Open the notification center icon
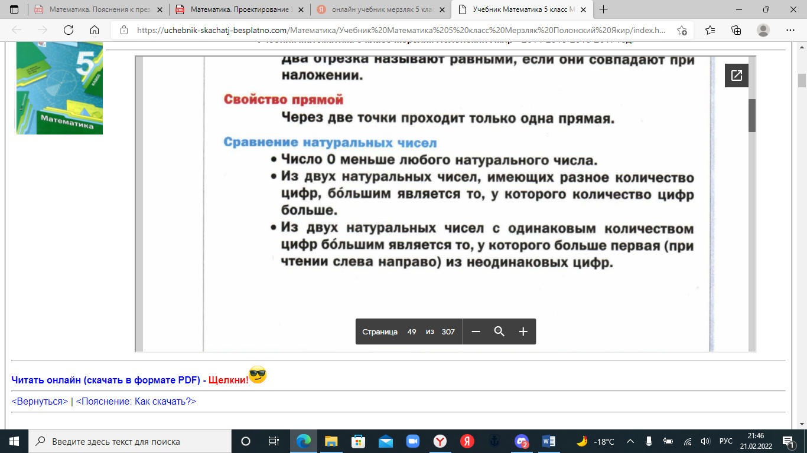 tap(789, 441)
